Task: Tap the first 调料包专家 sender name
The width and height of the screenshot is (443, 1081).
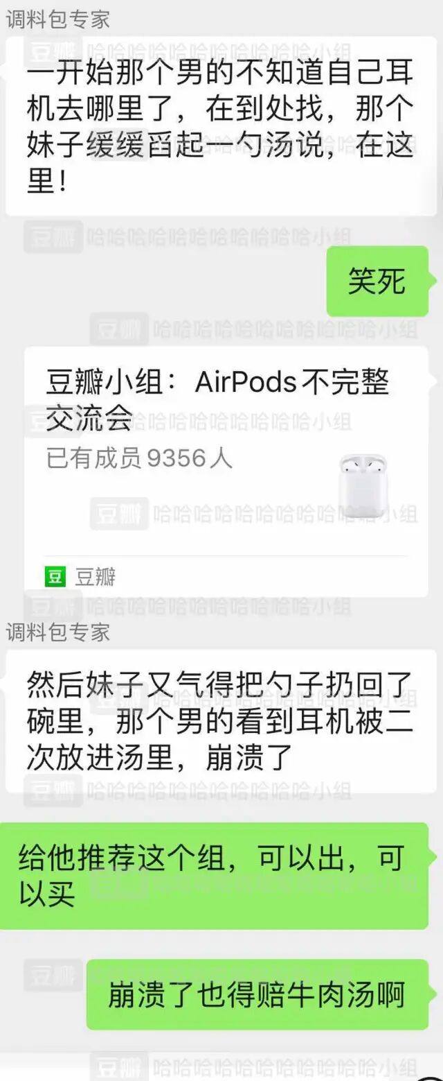Action: coord(58,19)
